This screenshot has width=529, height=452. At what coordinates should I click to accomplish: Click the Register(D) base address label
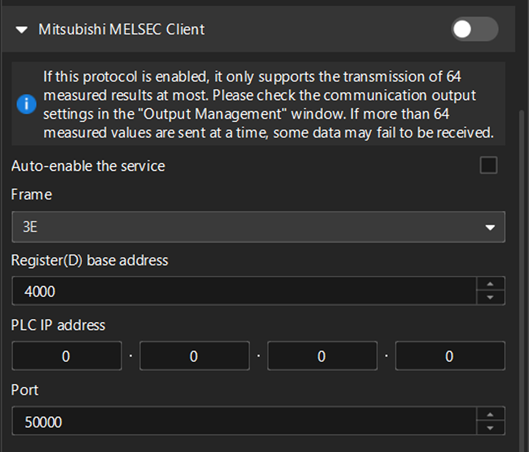[x=89, y=260]
